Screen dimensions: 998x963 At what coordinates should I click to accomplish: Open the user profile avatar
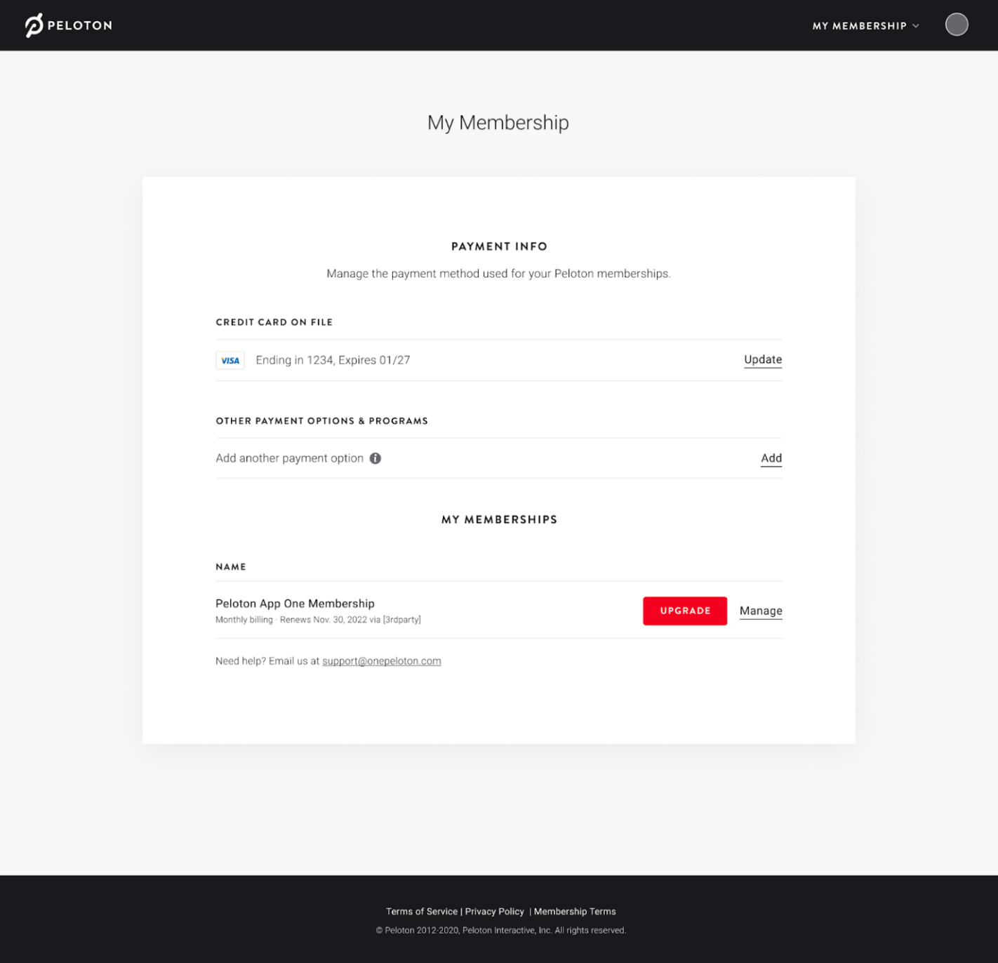tap(956, 25)
